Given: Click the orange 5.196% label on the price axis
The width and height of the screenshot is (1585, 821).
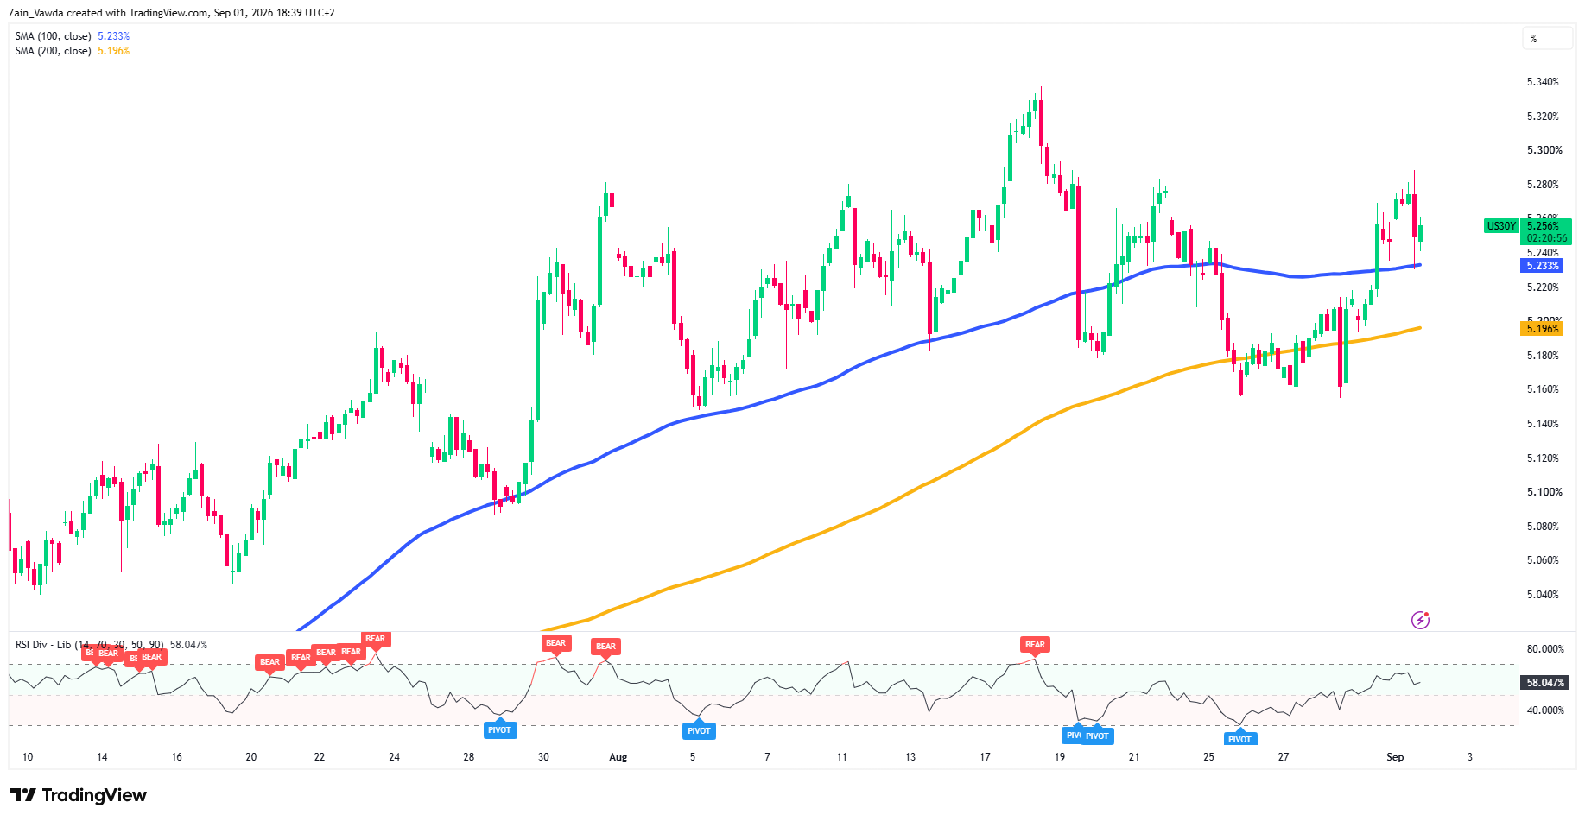Looking at the screenshot, I should point(1542,329).
